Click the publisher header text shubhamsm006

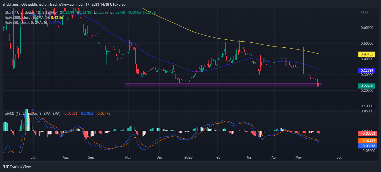(x=15, y=4)
